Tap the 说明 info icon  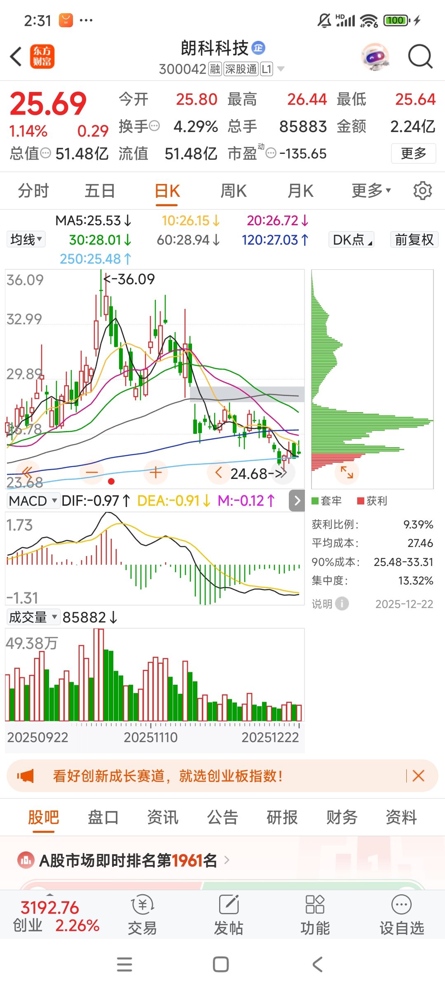[342, 603]
